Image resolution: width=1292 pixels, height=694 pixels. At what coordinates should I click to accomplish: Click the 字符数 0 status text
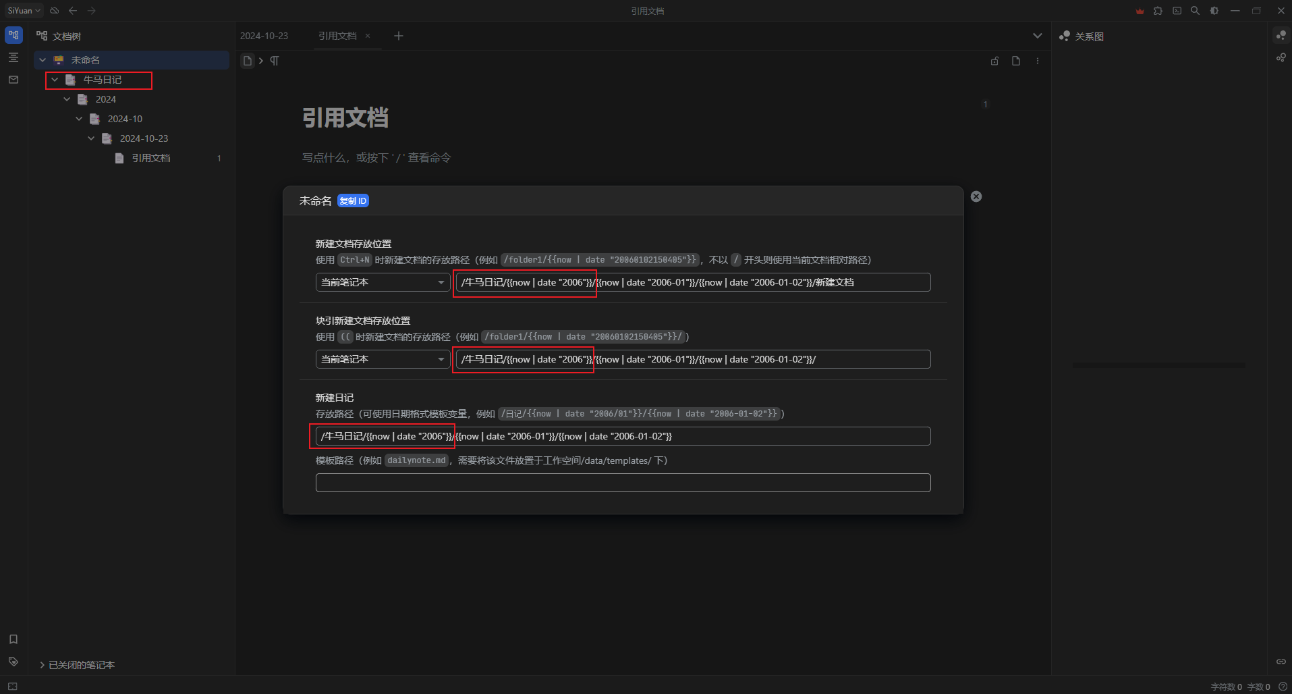(1226, 687)
